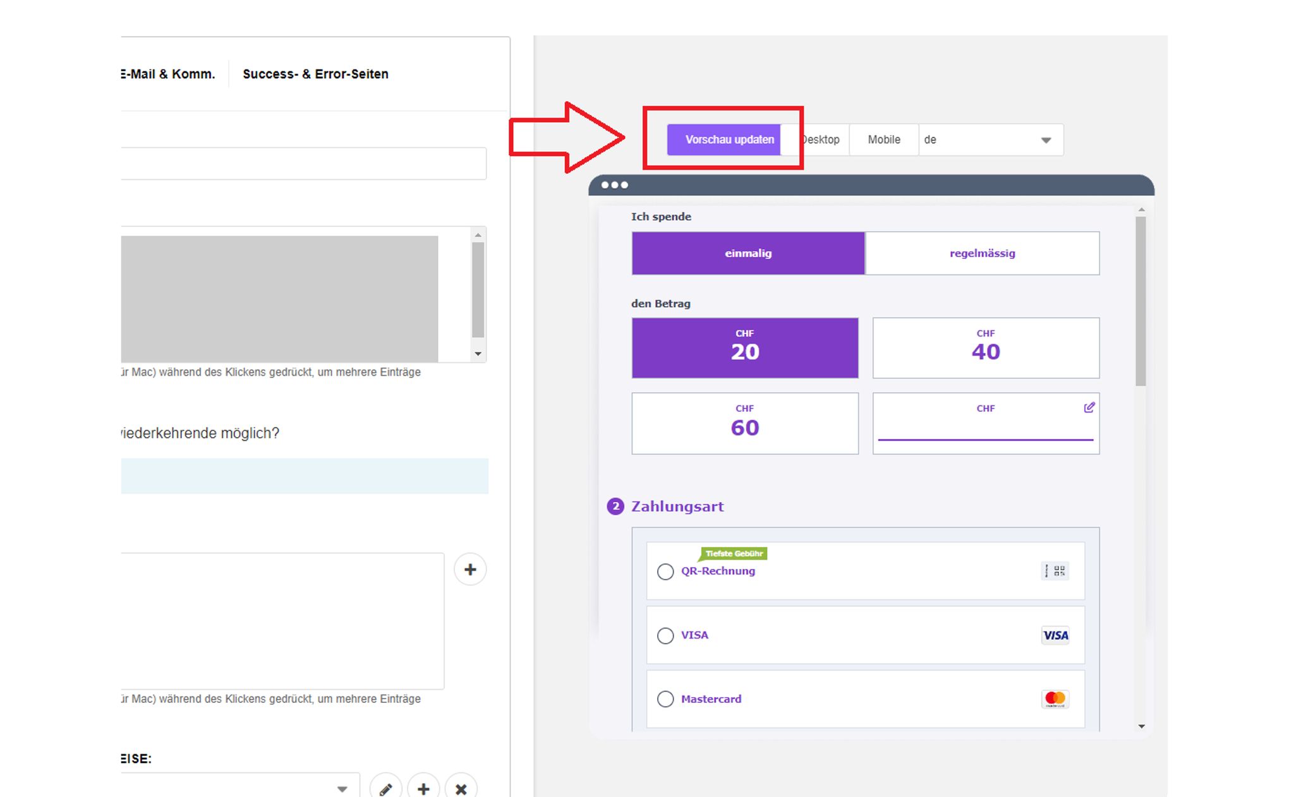Expand the dropdown arrow at the bottom left
Screen dimensions: 1289x797
342,789
